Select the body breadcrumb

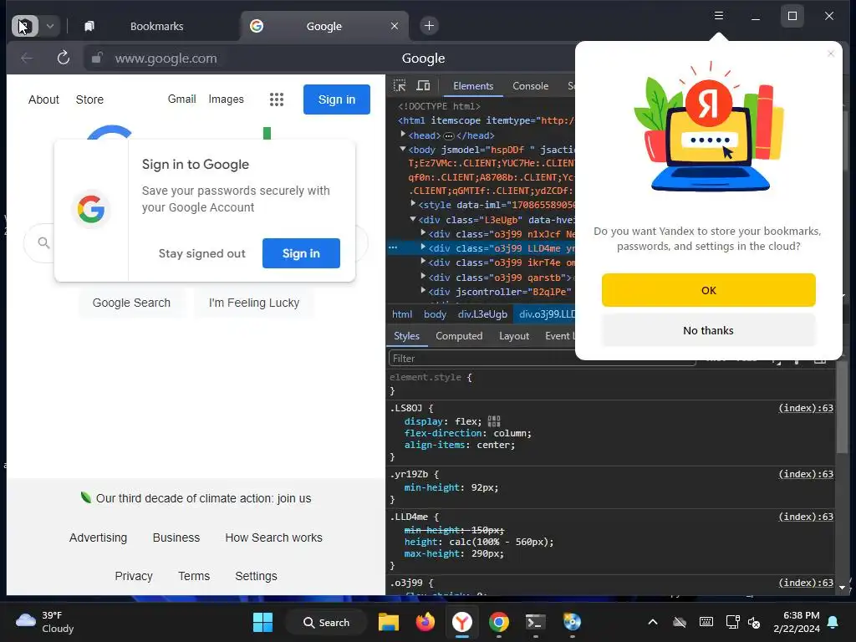[435, 314]
